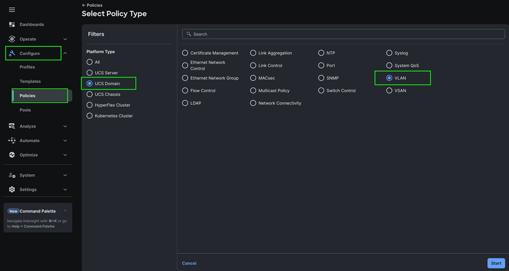Screen dimensions: 509x271
Task: Click the Automate workflow icon
Action: coord(12,140)
